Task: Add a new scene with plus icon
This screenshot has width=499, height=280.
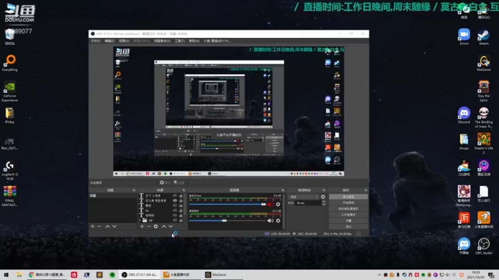Action: click(92, 226)
